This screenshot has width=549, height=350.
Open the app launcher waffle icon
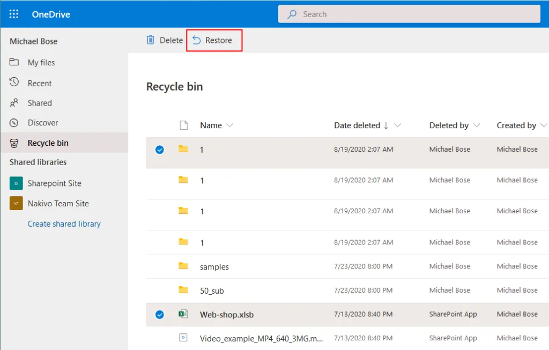click(x=14, y=14)
